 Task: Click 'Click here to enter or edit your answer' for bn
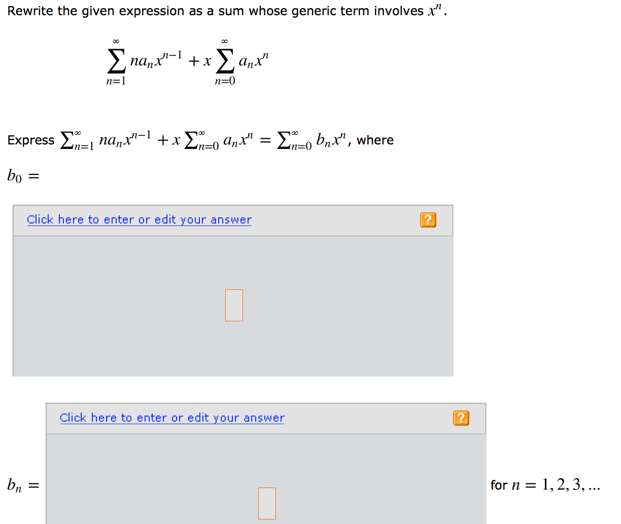[x=171, y=418]
